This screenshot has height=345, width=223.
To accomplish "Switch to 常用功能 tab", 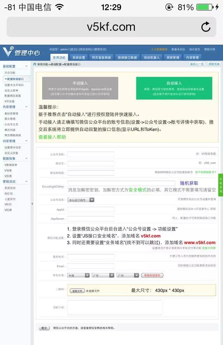I will [x=59, y=57].
